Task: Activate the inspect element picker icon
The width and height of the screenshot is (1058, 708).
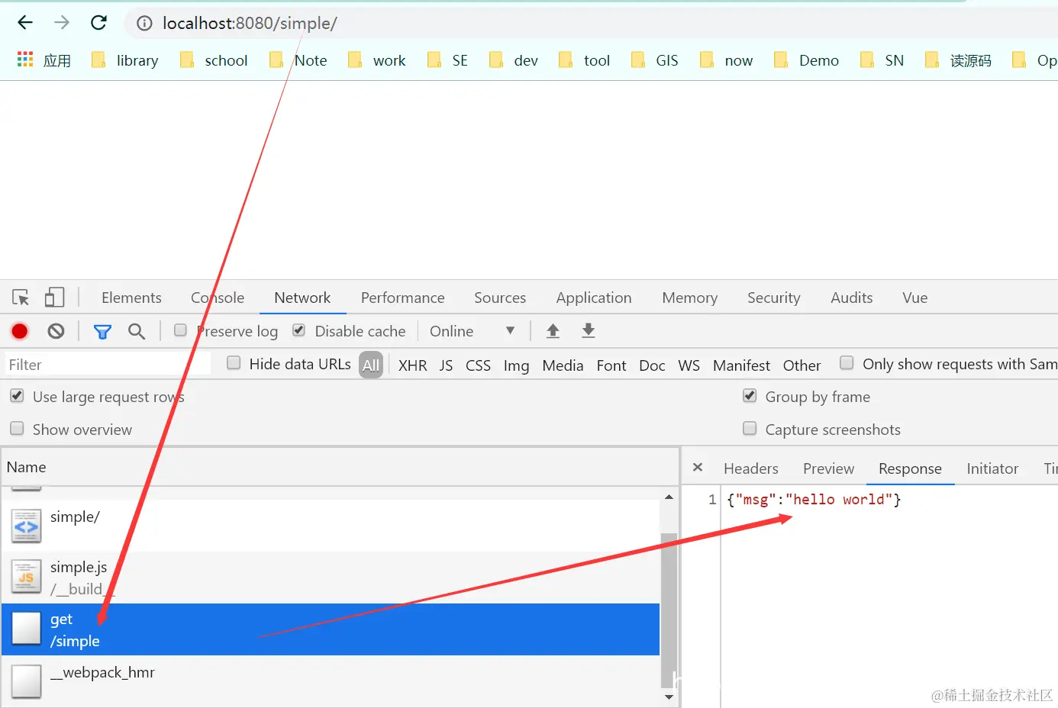Action: [21, 298]
